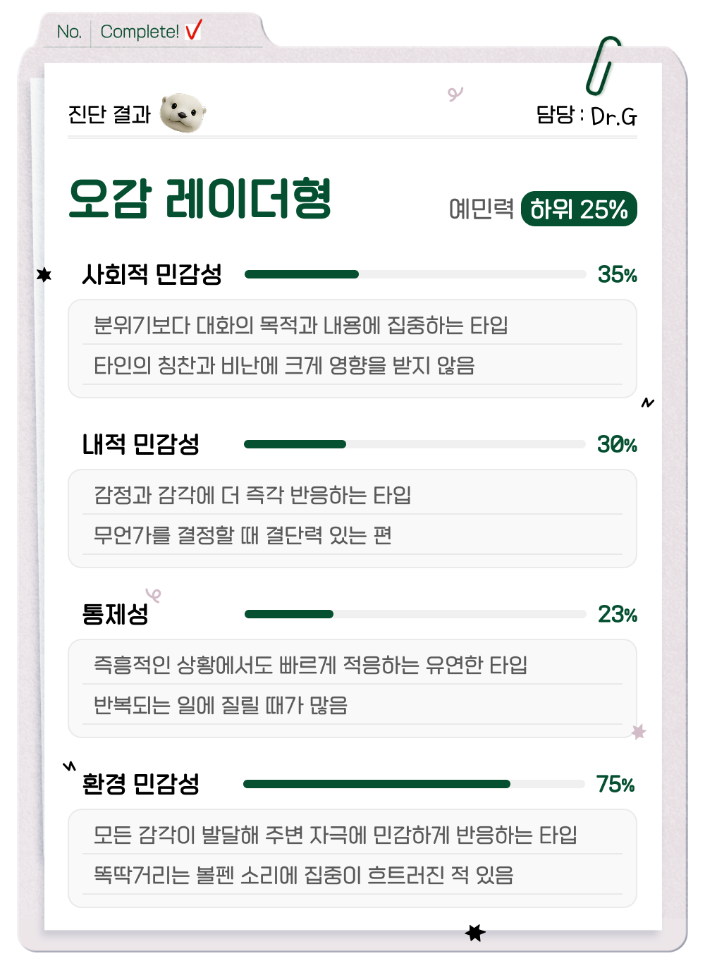705x968 pixels.
Task: Click the zigzag mark beside 환경 민감성
Action: [69, 766]
